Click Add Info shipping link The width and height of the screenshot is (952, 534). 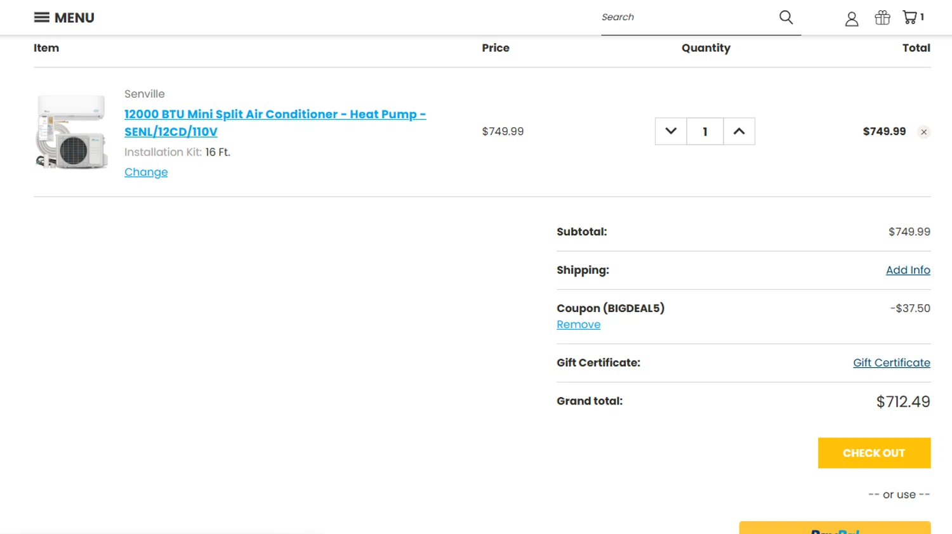pos(908,270)
